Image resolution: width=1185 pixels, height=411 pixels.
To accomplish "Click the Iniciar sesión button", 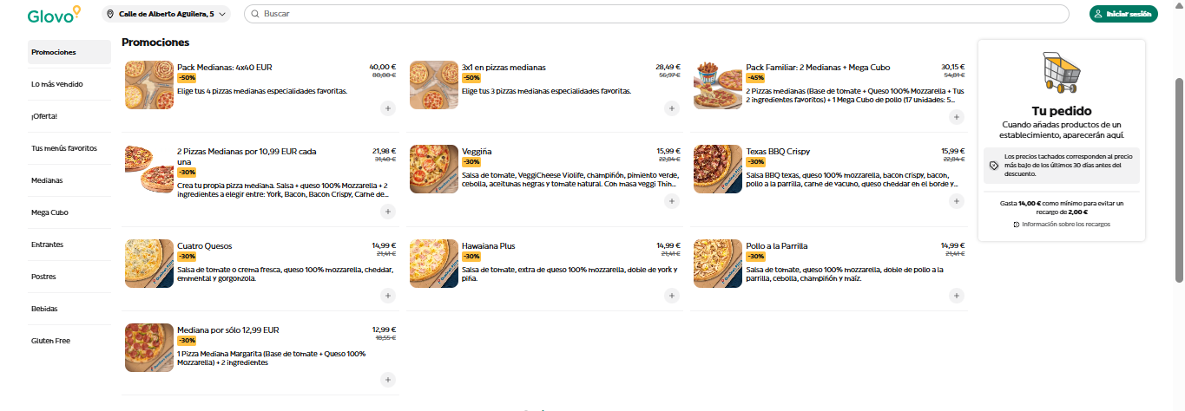I will tap(1123, 14).
